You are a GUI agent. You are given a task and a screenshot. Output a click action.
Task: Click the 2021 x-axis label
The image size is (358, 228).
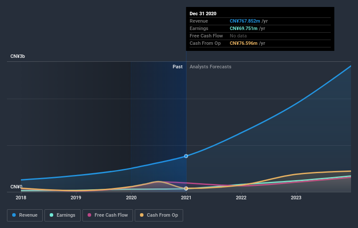pyautogui.click(x=186, y=198)
